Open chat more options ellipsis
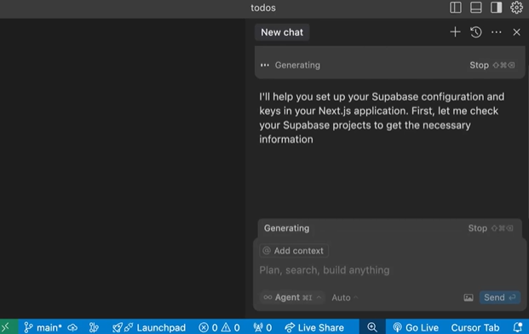The image size is (529, 334). (497, 32)
